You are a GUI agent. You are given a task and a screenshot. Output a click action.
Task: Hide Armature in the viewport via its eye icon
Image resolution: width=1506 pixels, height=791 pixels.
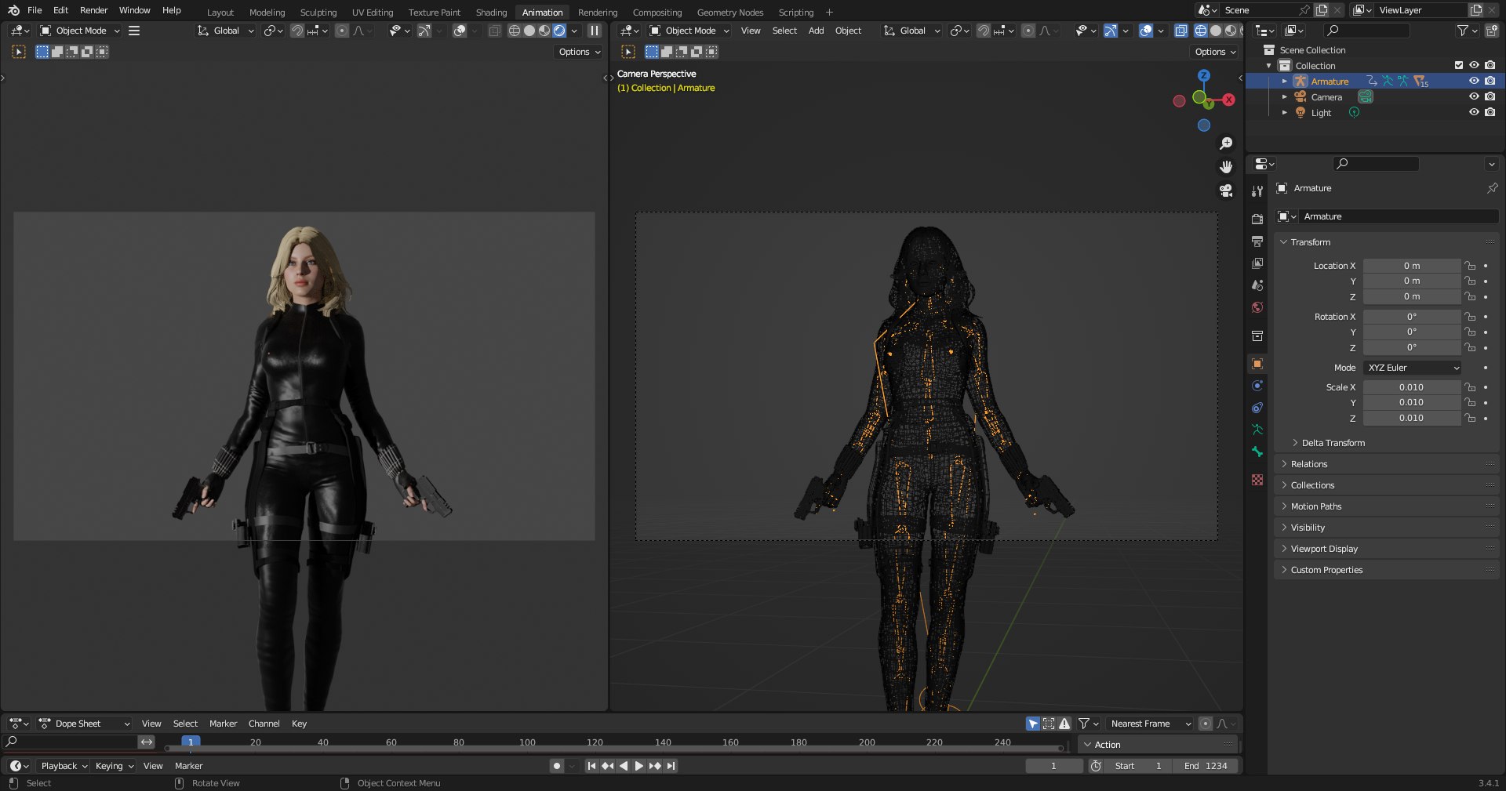pos(1474,82)
